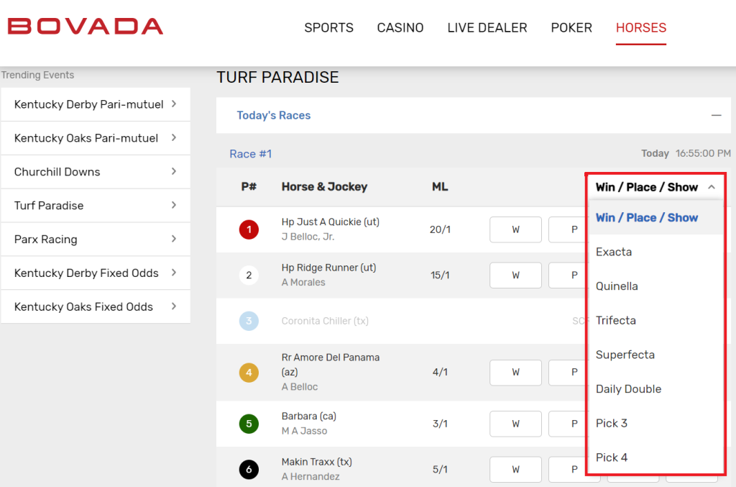Viewport: 736px width, 487px height.
Task: Open Kentucky Oaks Pari-mutuel event
Action: tap(96, 138)
